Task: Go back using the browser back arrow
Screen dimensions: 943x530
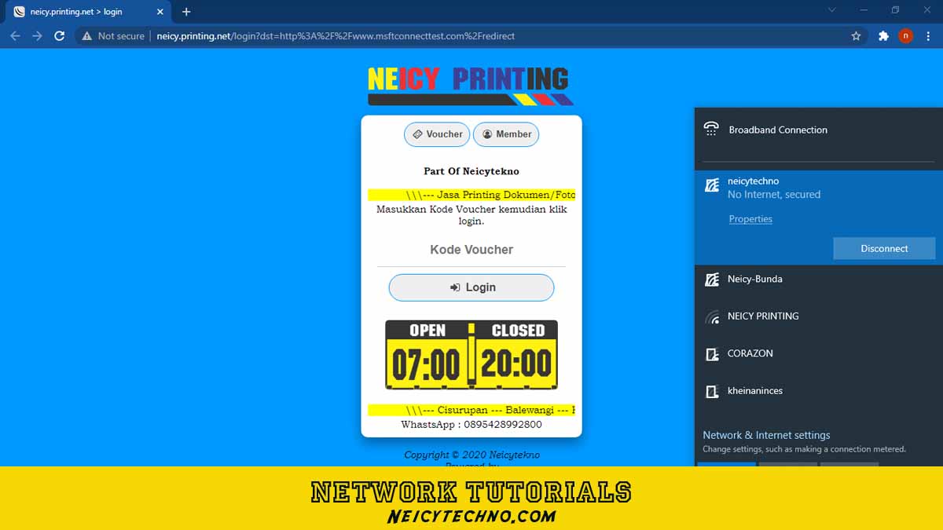Action: pos(15,36)
